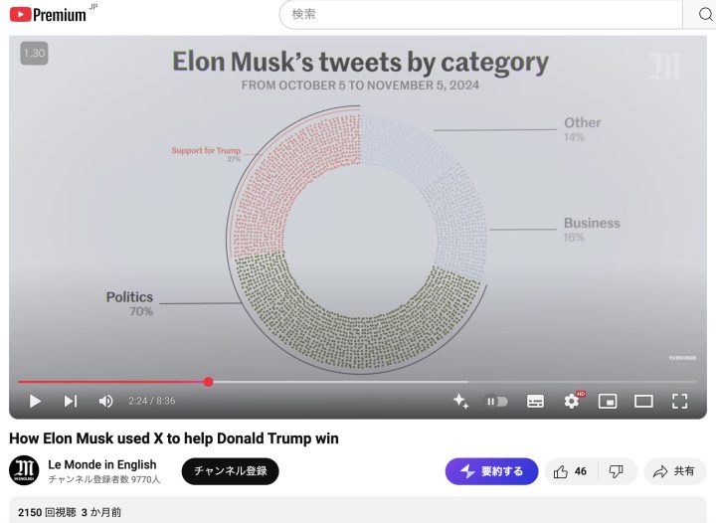
Task: Like the video with thumbs up
Action: [x=570, y=471]
